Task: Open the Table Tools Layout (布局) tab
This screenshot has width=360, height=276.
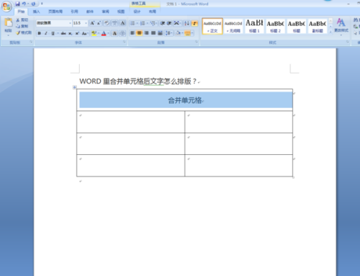Action: [x=153, y=12]
